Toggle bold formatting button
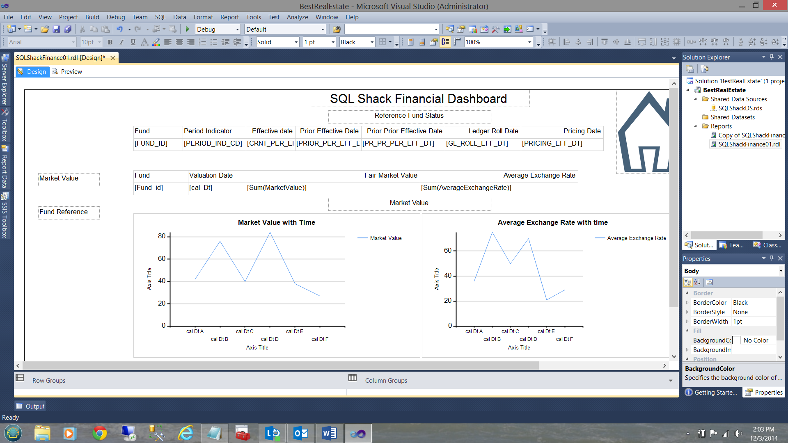788x443 pixels. pos(110,42)
